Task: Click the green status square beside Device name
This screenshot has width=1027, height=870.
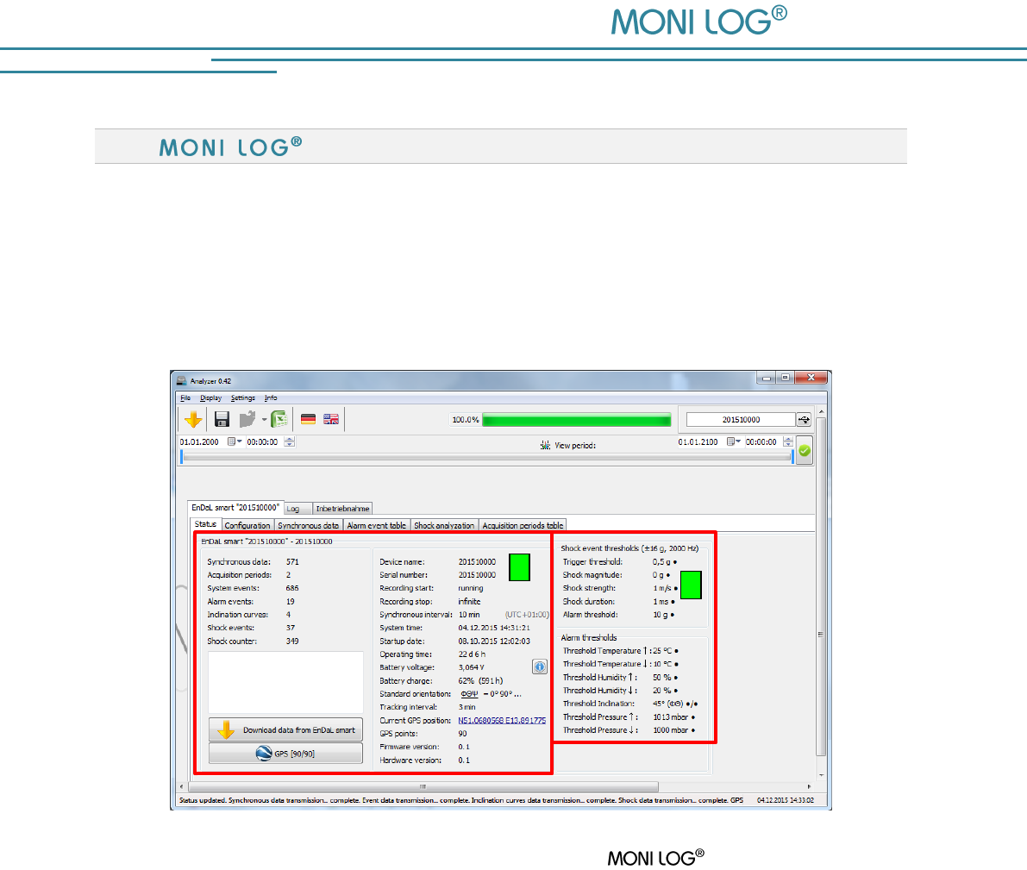Action: pos(519,567)
